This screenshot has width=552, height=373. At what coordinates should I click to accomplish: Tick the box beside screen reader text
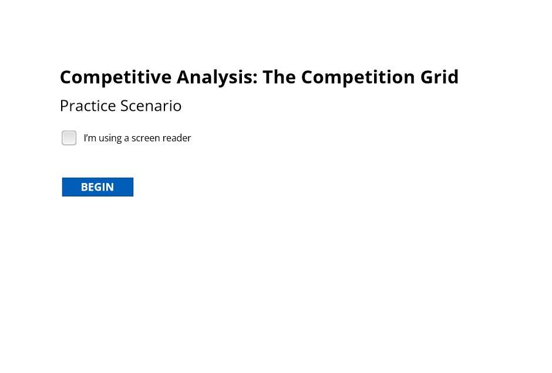69,138
